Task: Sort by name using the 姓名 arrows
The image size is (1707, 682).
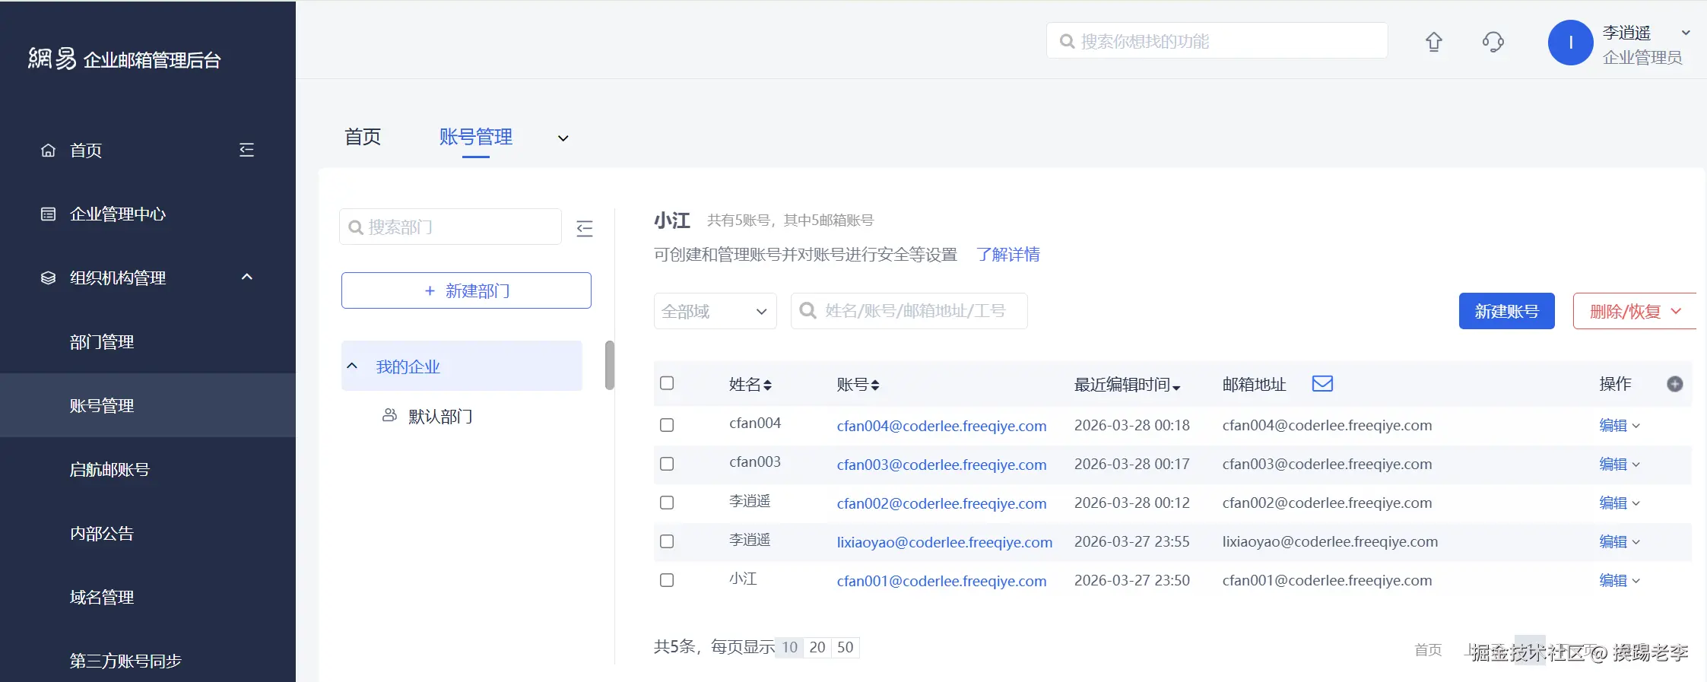Action: 767,385
